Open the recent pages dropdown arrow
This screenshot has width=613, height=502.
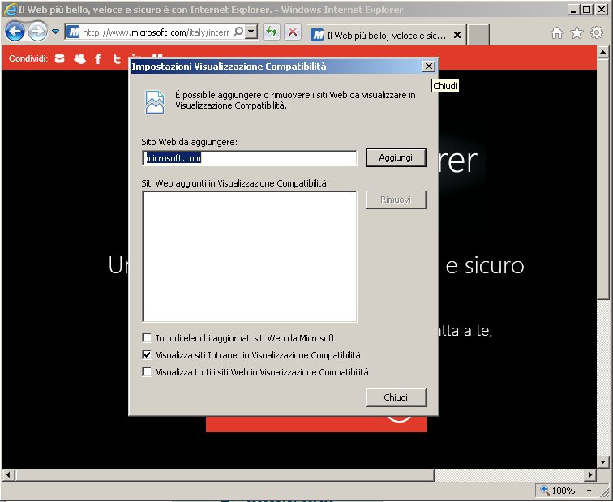click(55, 32)
